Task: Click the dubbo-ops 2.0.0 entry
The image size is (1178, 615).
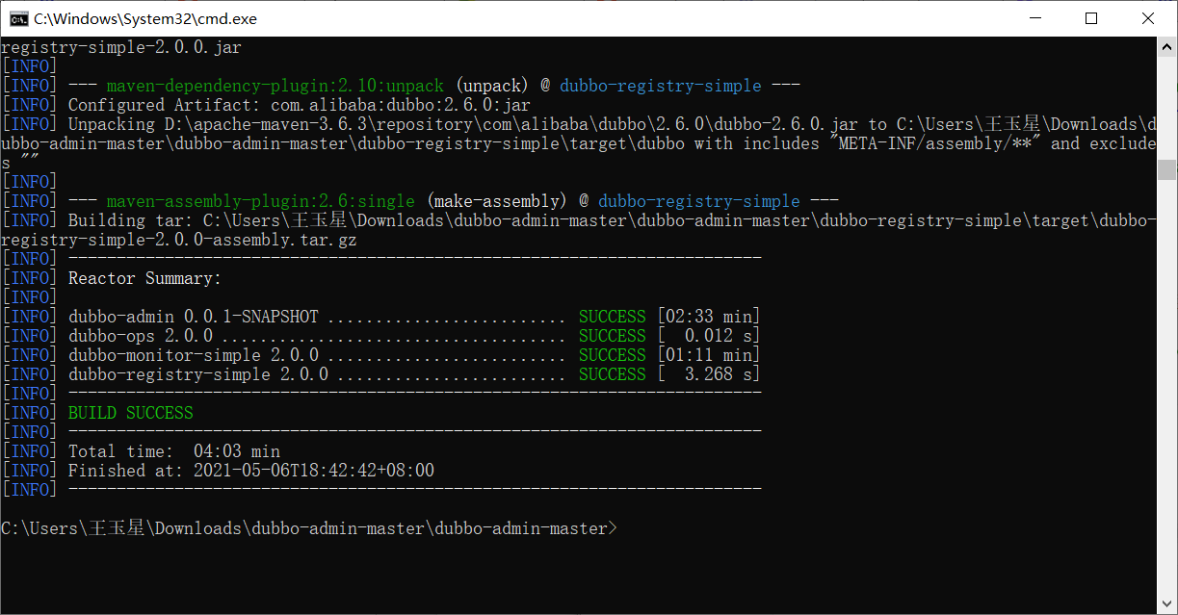Action: tap(141, 336)
